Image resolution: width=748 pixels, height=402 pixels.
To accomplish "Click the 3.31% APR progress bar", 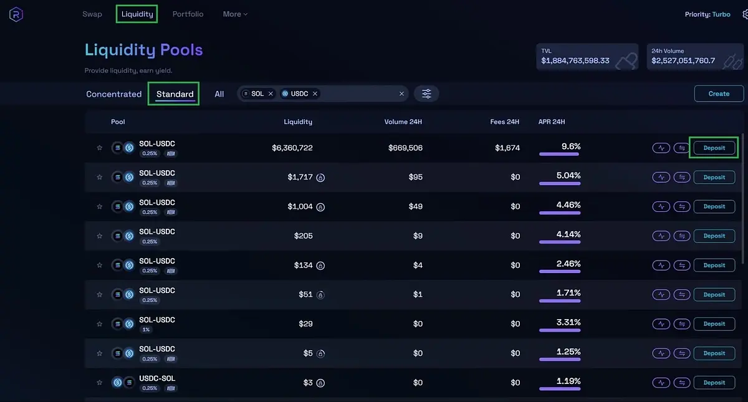I will [560, 330].
